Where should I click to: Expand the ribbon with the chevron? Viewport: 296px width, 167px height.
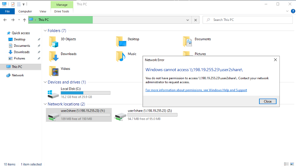pyautogui.click(x=287, y=11)
